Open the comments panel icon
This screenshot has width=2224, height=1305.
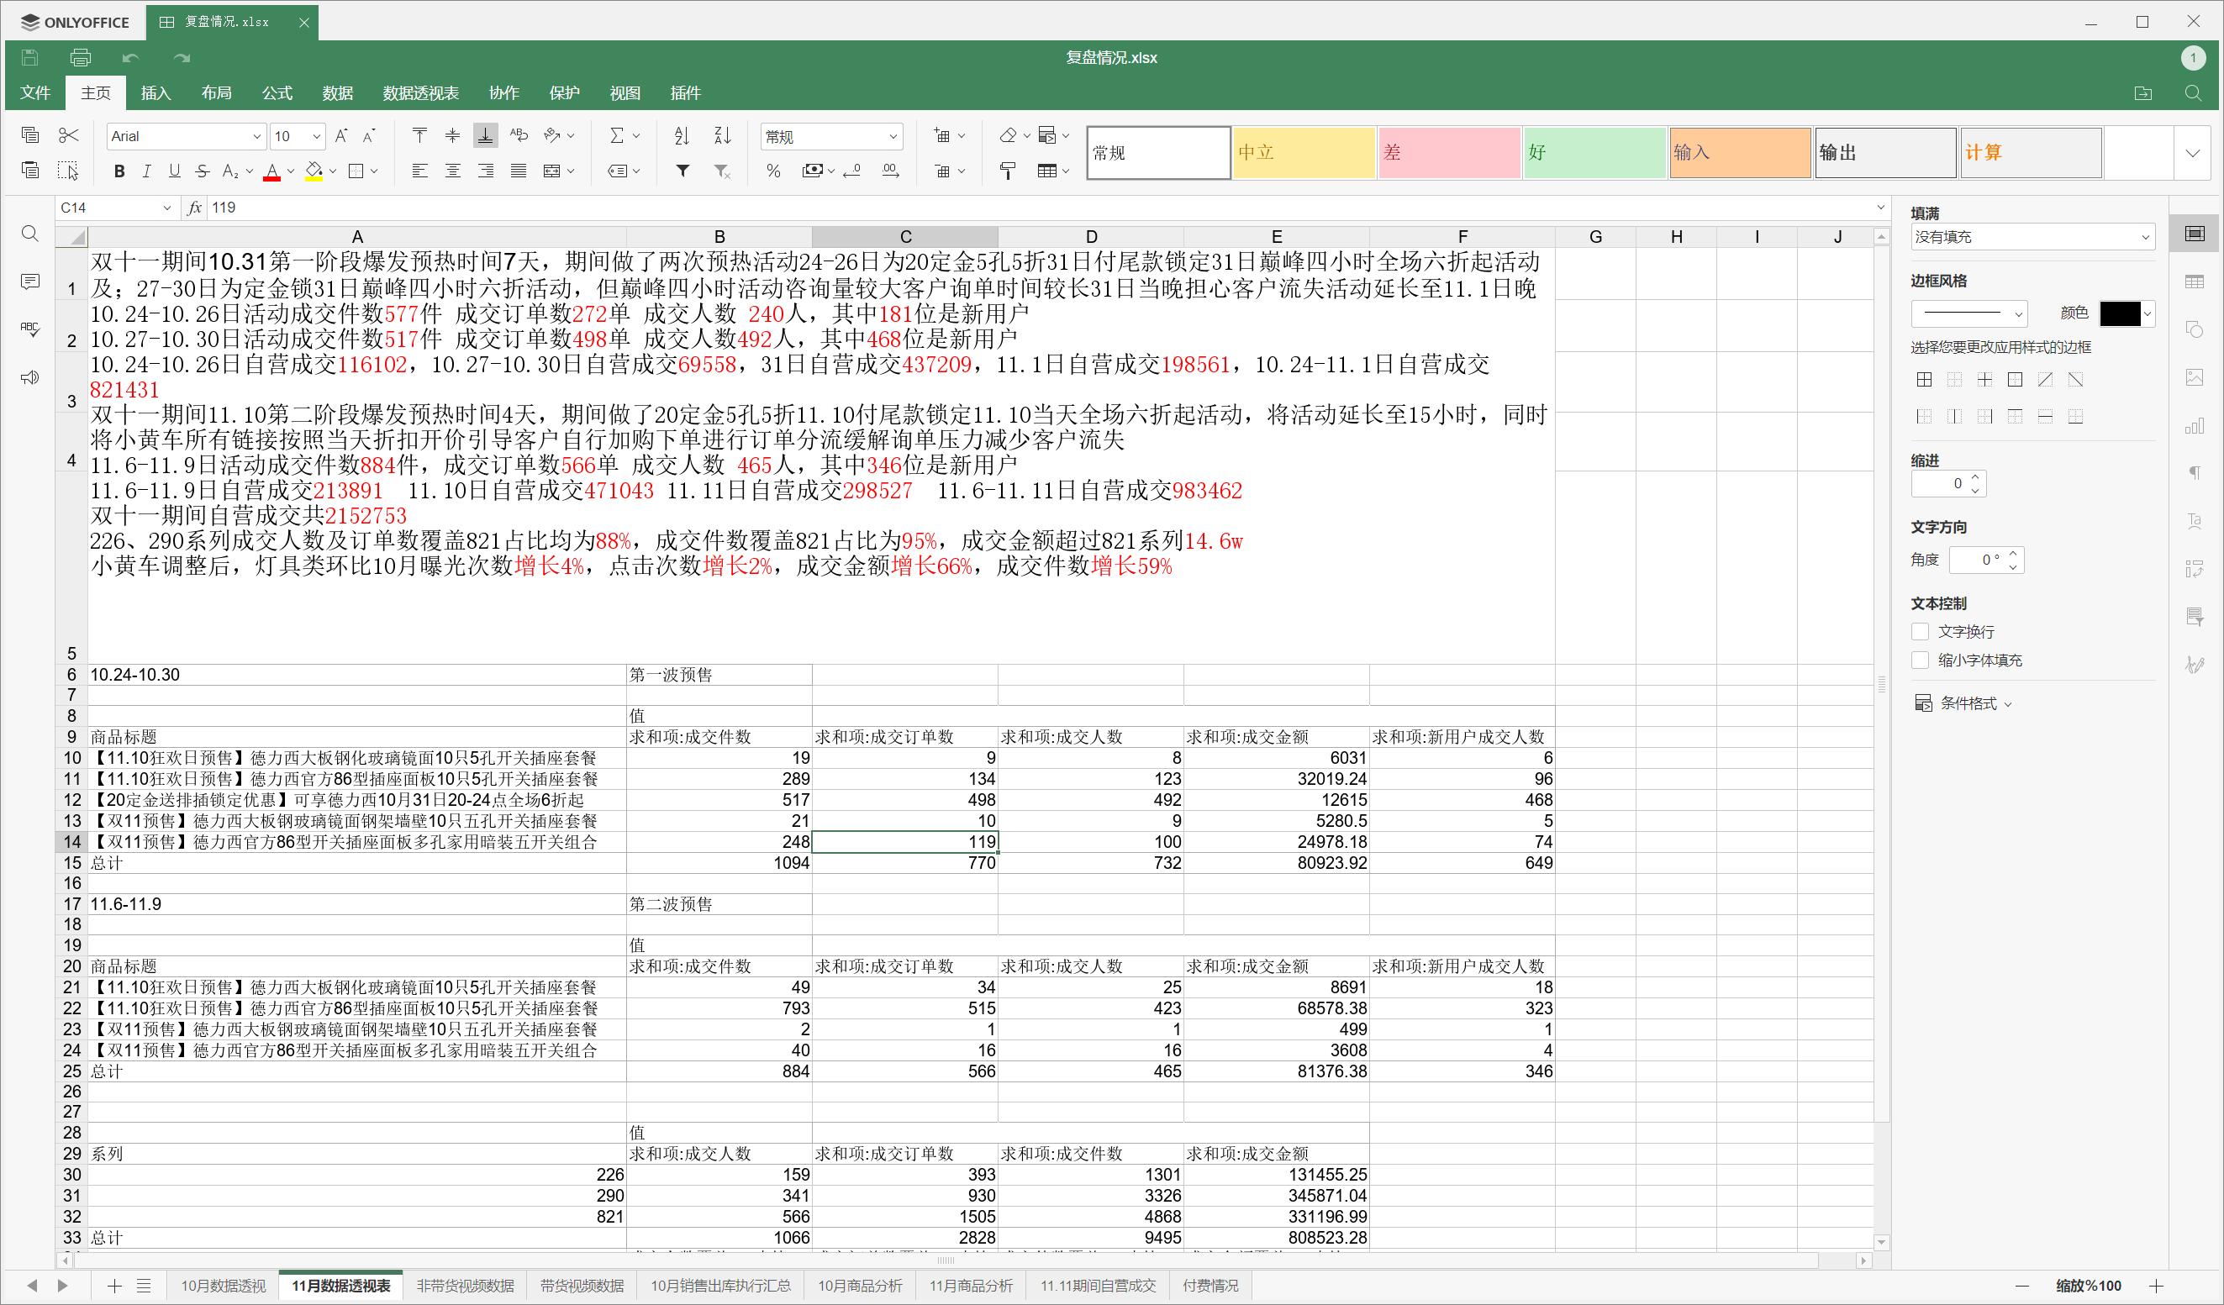click(29, 281)
